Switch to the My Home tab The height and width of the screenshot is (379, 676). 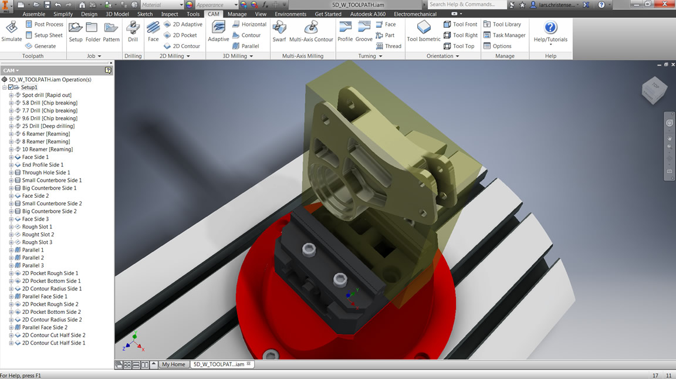pyautogui.click(x=174, y=364)
